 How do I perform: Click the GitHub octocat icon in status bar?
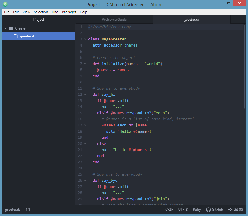(x=208, y=210)
